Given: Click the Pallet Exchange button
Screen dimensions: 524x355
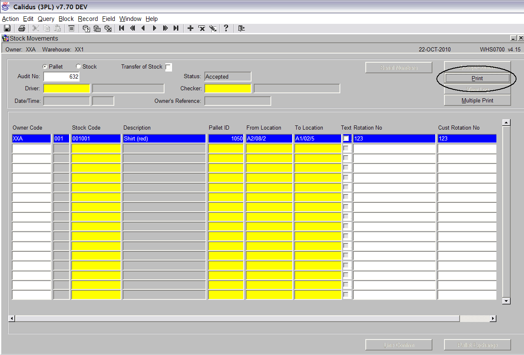Looking at the screenshot, I should 478,345.
